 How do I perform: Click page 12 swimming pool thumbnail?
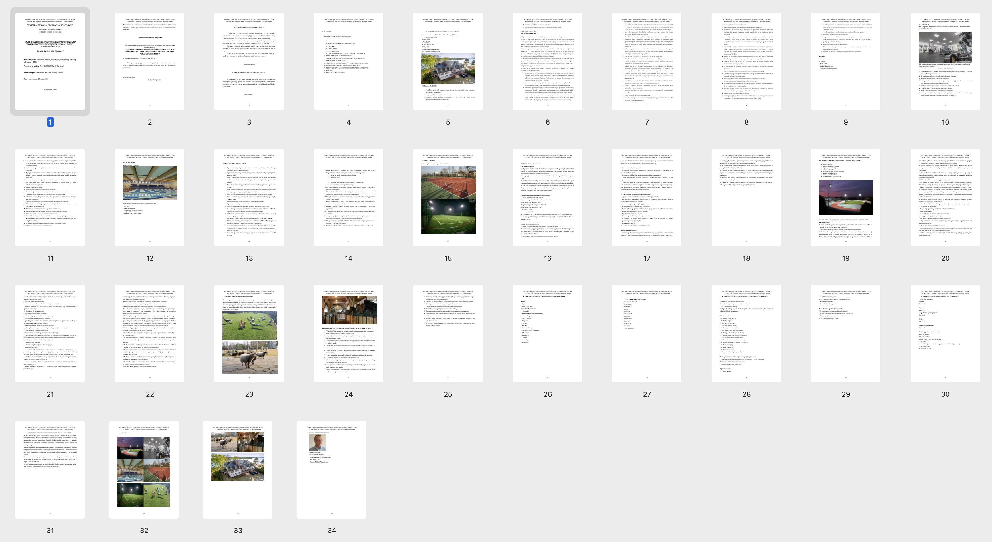(149, 197)
